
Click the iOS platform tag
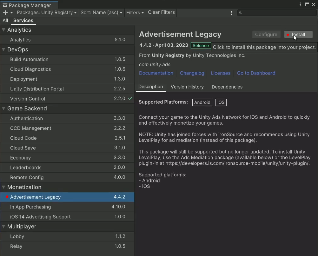point(221,102)
